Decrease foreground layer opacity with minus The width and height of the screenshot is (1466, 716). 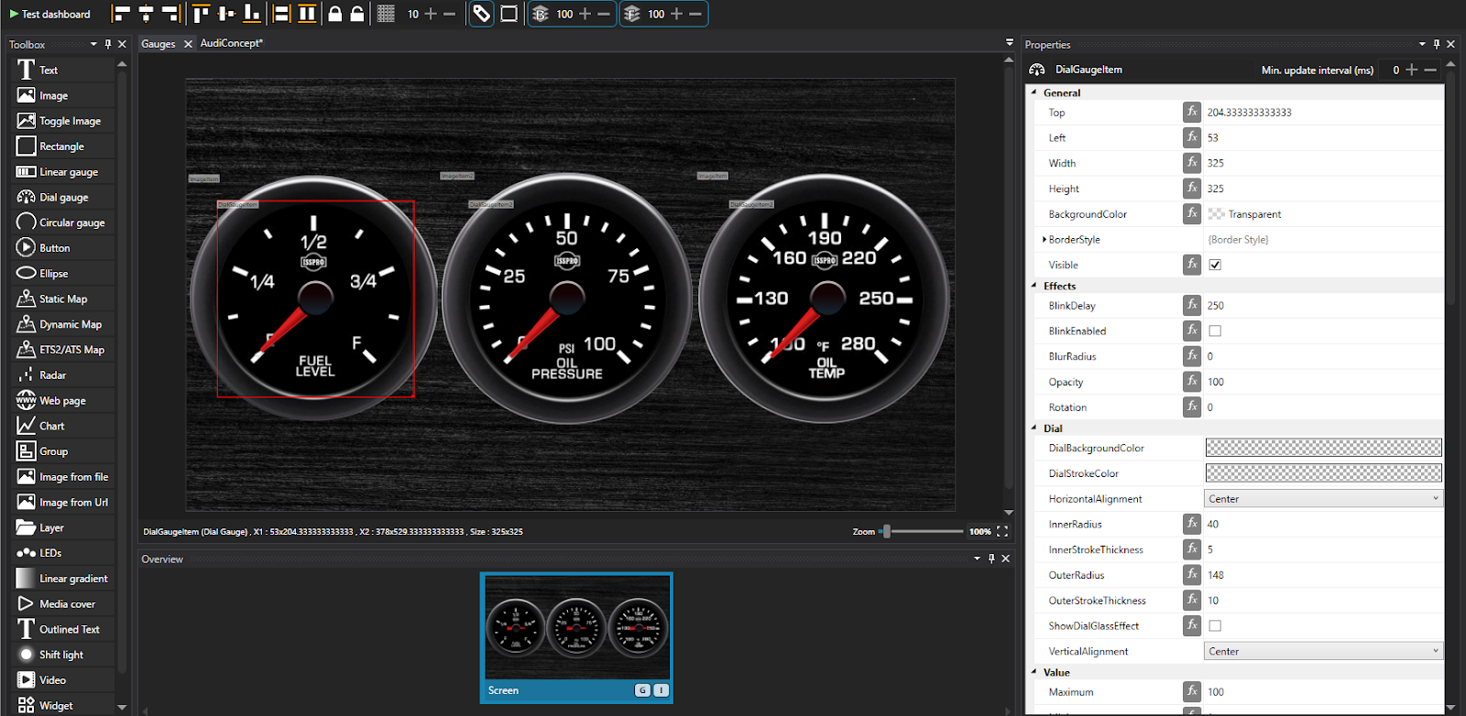coord(695,14)
